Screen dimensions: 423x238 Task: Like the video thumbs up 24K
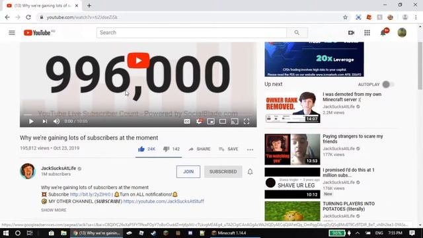pyautogui.click(x=147, y=149)
